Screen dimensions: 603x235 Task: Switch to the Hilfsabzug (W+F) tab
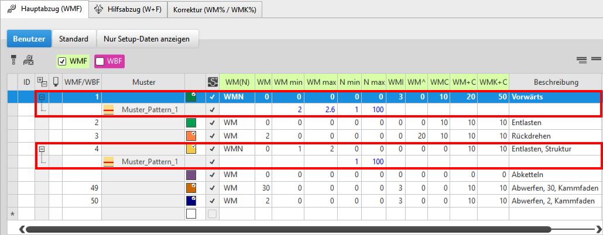pos(127,9)
